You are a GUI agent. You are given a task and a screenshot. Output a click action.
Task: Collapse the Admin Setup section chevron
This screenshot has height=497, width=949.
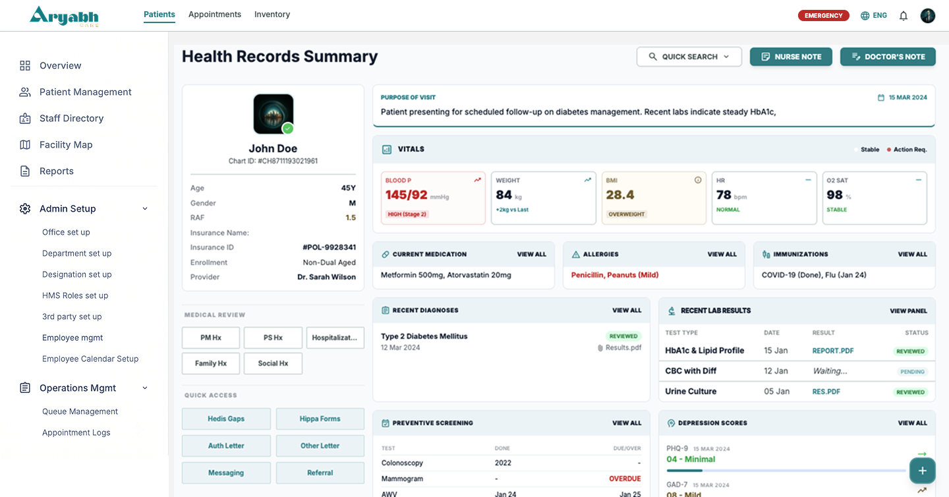145,209
